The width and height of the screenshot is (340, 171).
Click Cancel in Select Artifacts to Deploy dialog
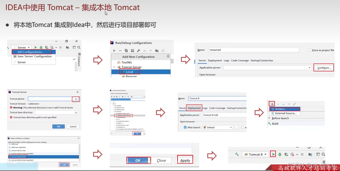[75, 165]
